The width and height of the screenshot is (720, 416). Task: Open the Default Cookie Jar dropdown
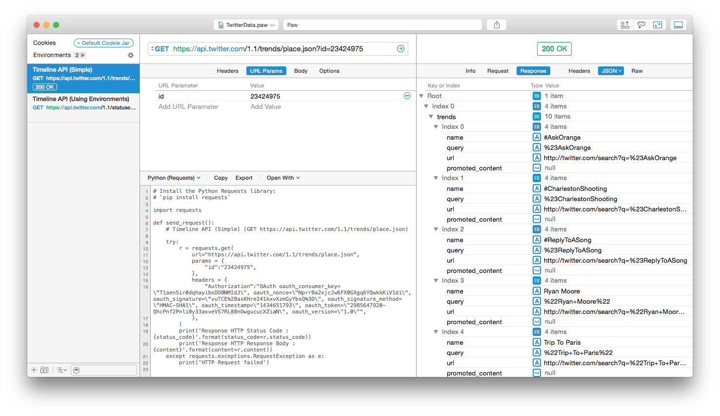[103, 43]
